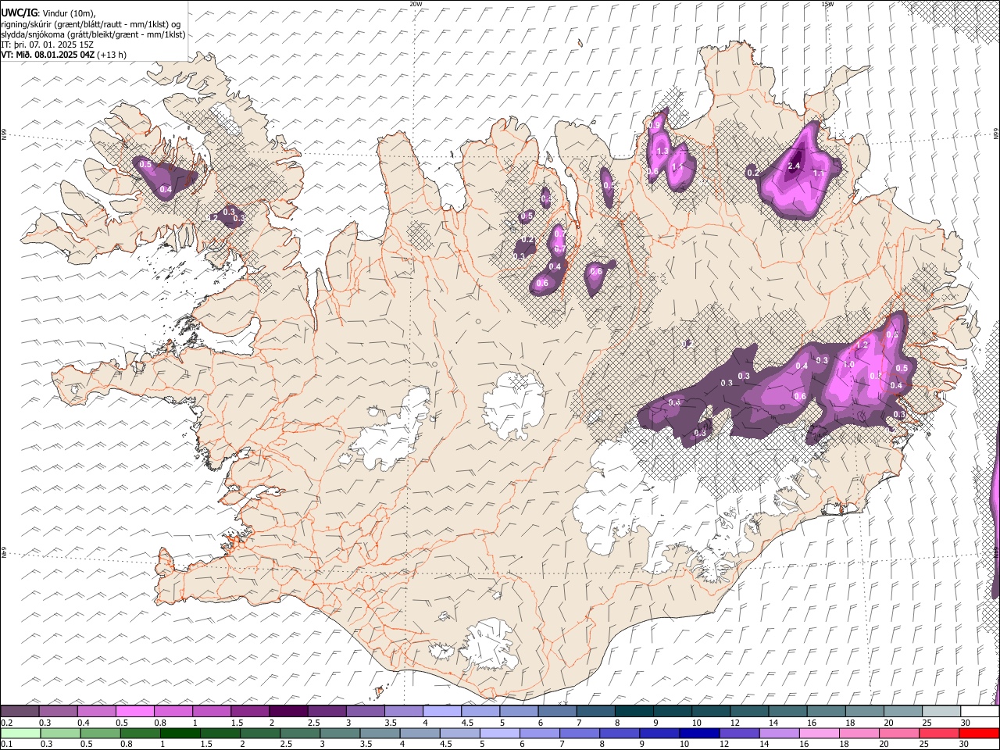
Task: Select the upper legend swatch starting at 4
Action: 441,711
